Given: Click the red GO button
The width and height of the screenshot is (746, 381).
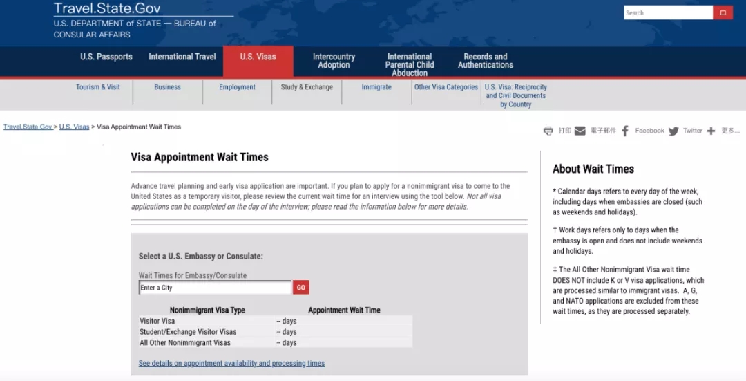Looking at the screenshot, I should [300, 288].
